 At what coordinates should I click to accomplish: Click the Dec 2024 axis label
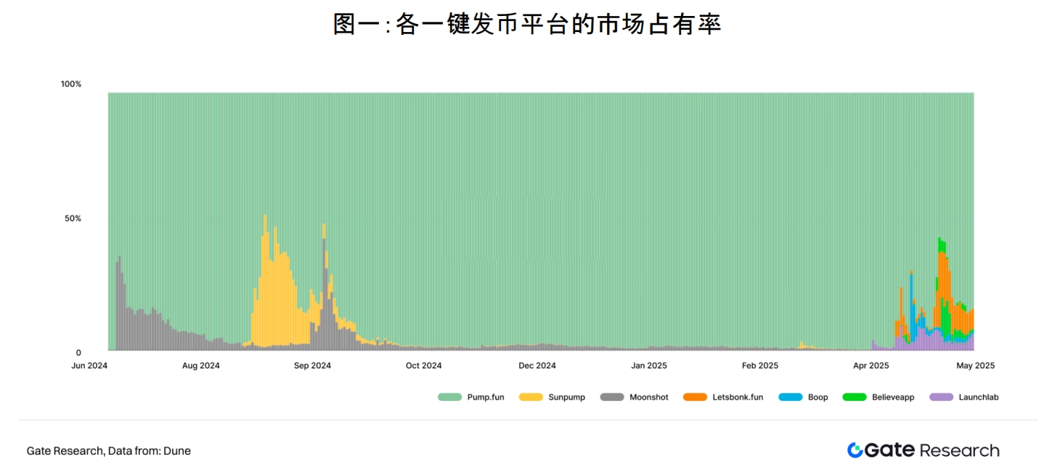pyautogui.click(x=537, y=366)
